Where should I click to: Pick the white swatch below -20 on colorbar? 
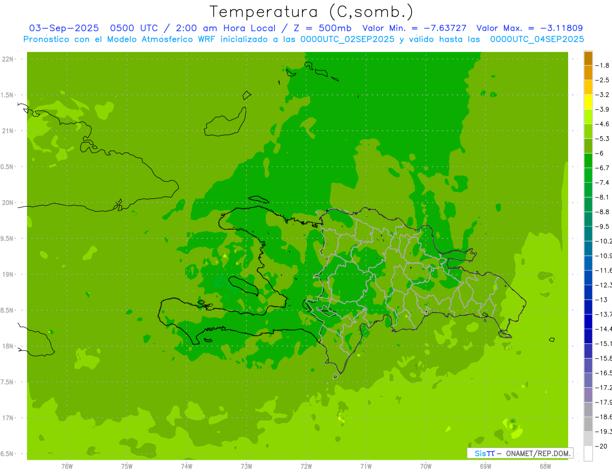click(588, 454)
